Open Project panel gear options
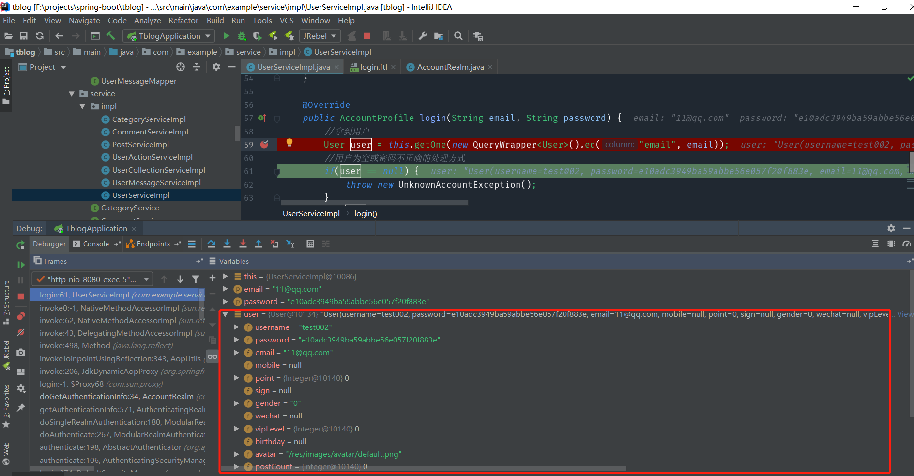914x476 pixels. tap(216, 67)
